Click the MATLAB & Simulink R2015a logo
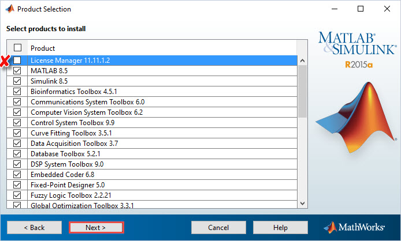This screenshot has width=401, height=241. [357, 50]
